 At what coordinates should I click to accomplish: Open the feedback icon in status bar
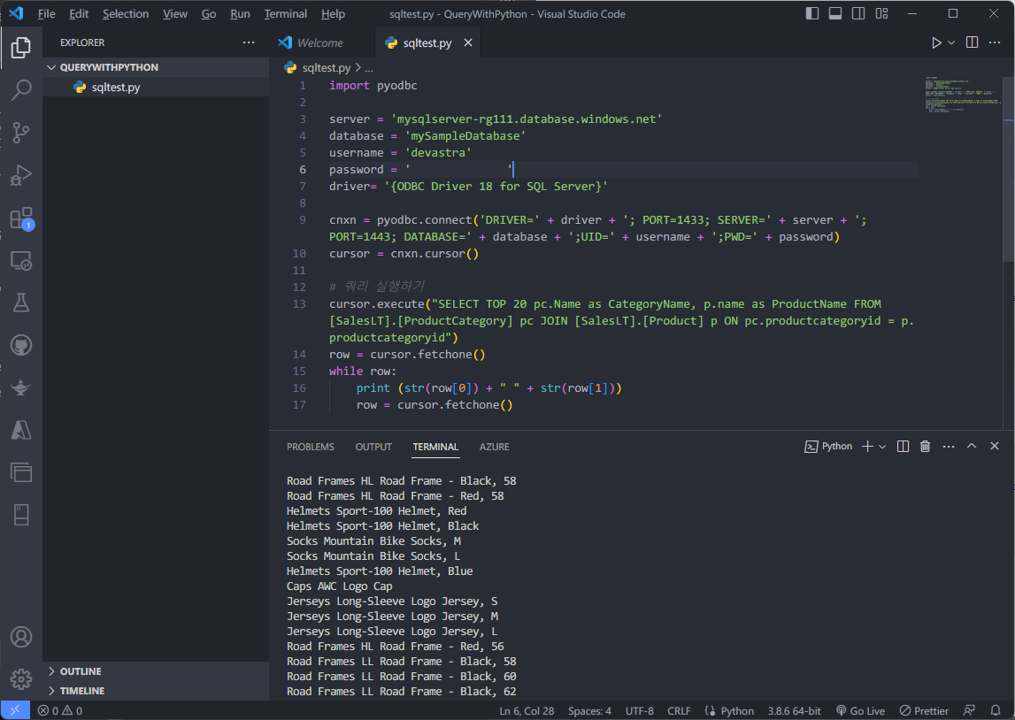coord(969,710)
